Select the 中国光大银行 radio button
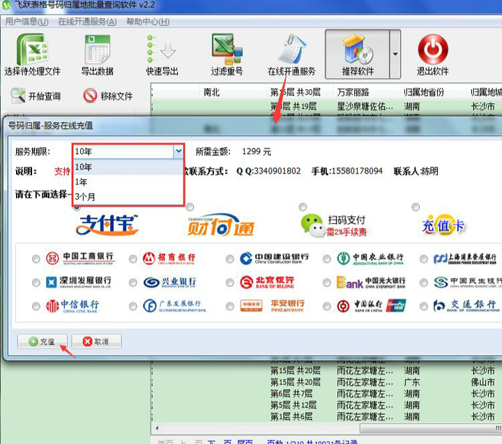 [x=327, y=283]
